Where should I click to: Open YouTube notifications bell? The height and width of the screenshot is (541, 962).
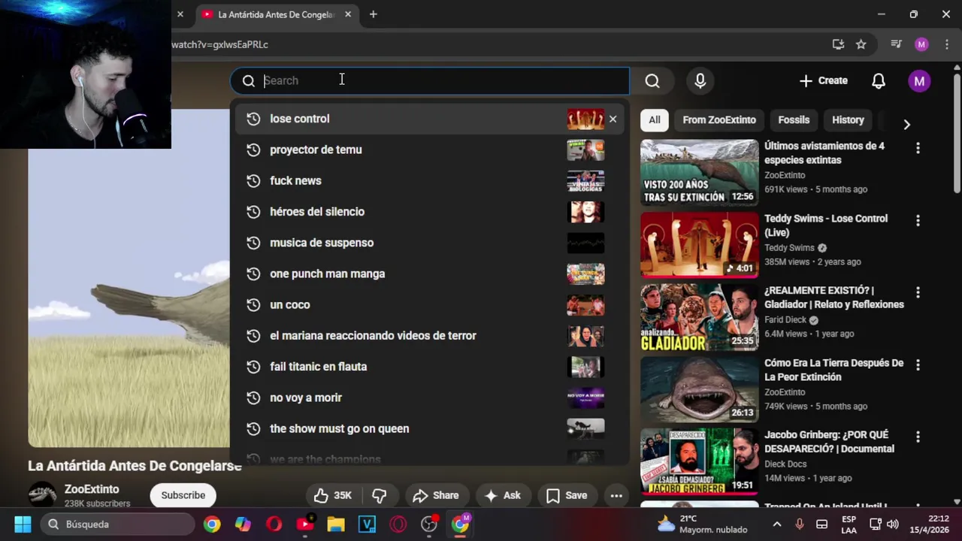point(879,81)
